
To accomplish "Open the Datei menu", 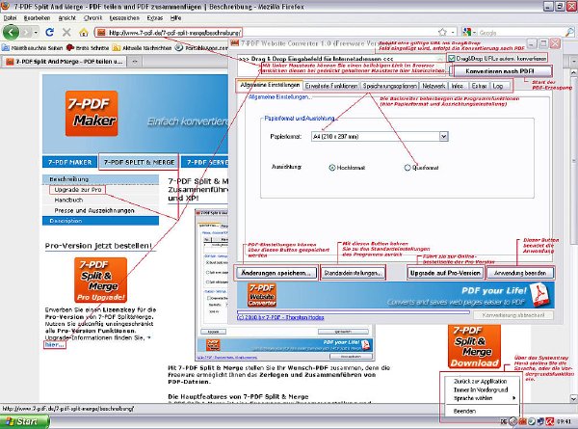I will 10,17.
